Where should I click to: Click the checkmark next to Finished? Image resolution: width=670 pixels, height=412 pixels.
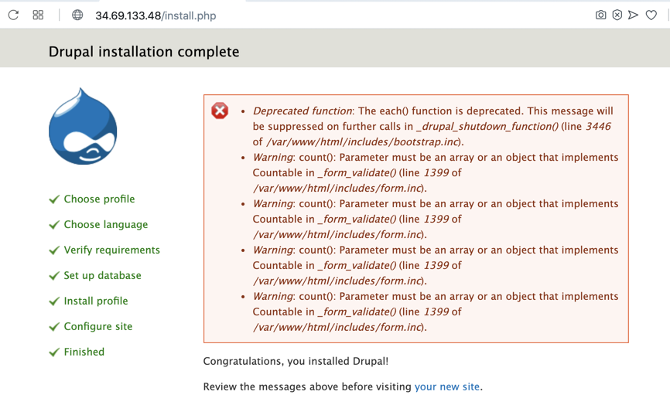coord(54,352)
